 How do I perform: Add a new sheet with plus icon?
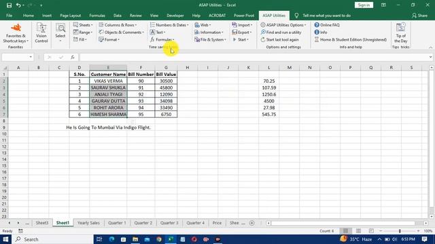[x=252, y=223]
